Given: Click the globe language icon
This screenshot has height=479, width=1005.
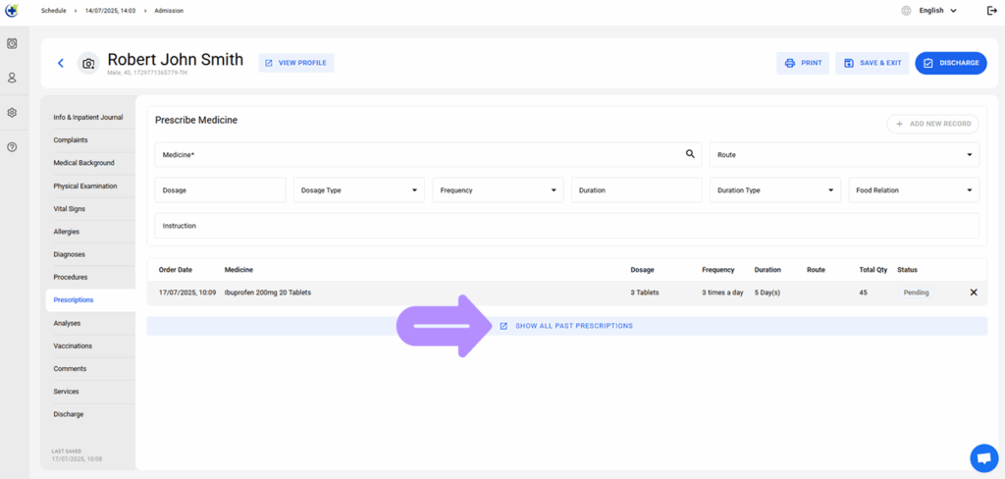Looking at the screenshot, I should coord(906,10).
